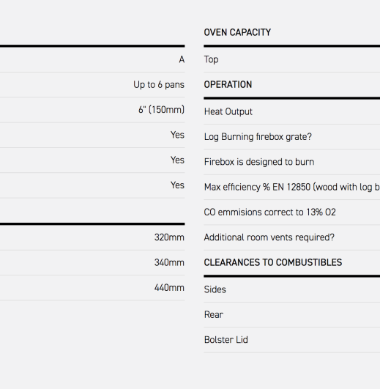This screenshot has width=380, height=389.
Task: Select CO emmisions correct to 13% O2
Action: pyautogui.click(x=269, y=212)
